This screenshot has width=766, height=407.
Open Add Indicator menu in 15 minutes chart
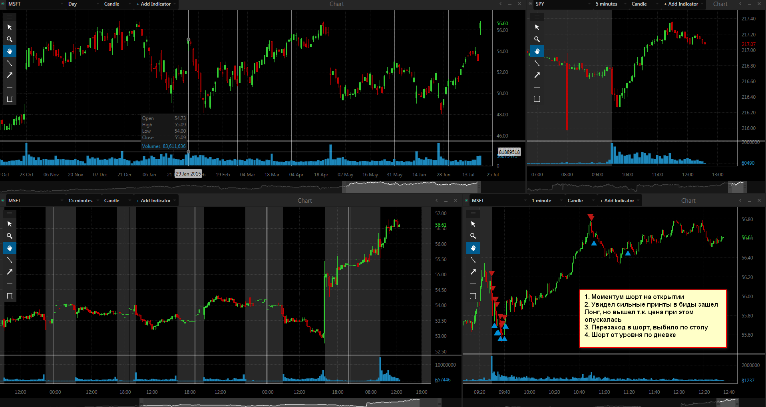coord(155,201)
